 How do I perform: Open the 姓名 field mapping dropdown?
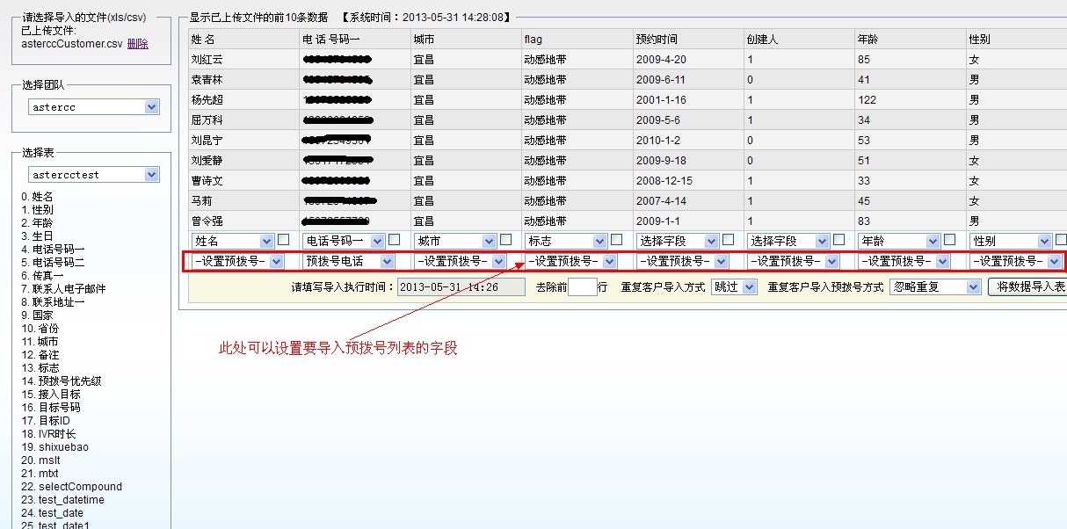point(233,241)
